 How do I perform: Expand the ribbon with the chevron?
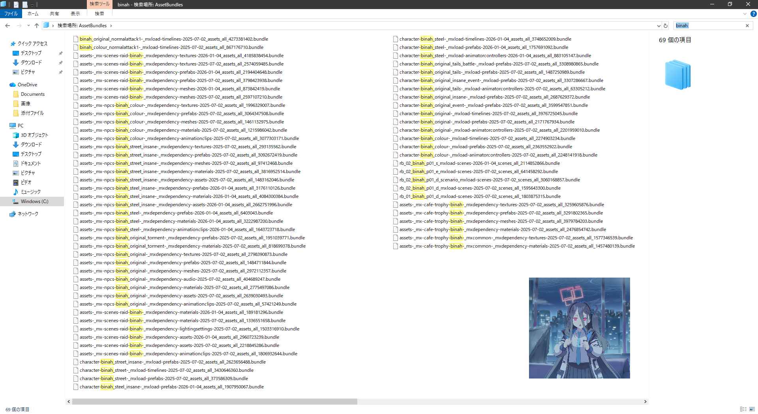tap(745, 14)
